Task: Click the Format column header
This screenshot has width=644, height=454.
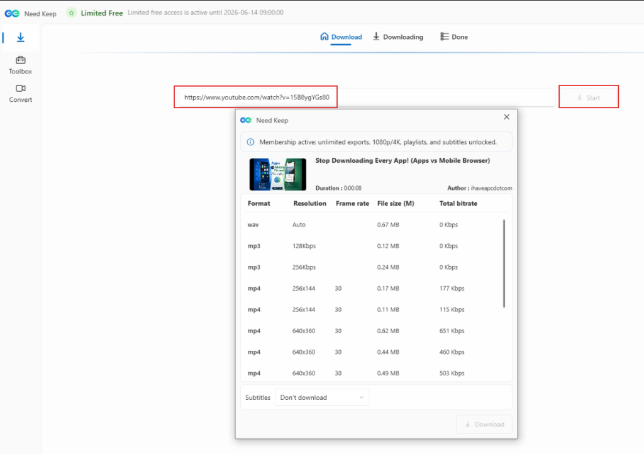Action: (258, 204)
